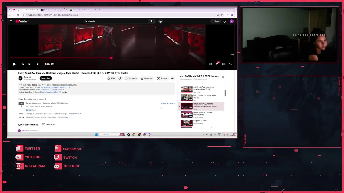344x193 pixels.
Task: Click the Facebook icon in the overlay
Action: pyautogui.click(x=58, y=149)
